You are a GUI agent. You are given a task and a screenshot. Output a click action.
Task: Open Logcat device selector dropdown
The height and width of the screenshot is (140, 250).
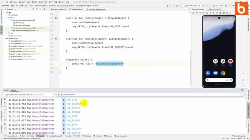tap(30, 94)
